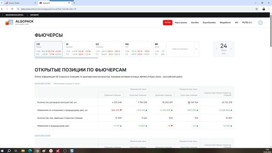The image size is (272, 153).
Task: Open the FUTOI 2.0 section
Action: tap(247, 23)
